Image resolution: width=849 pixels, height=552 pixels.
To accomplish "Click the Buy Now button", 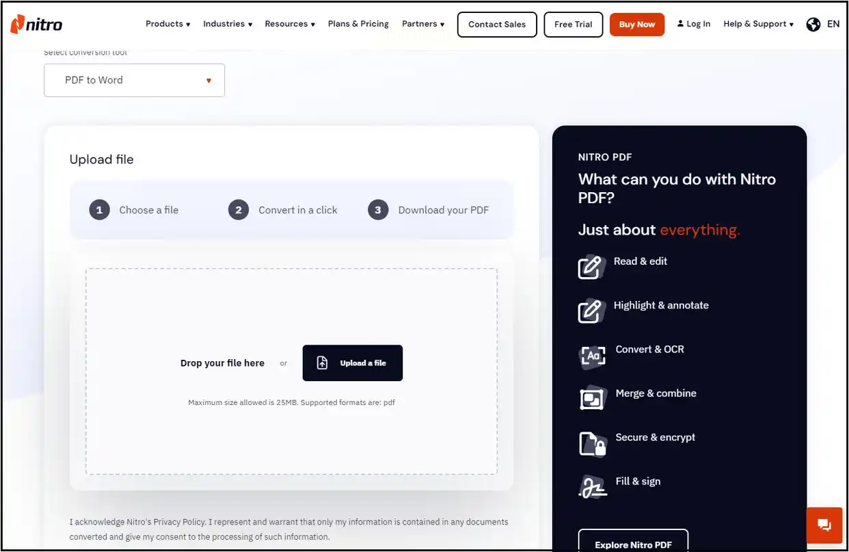I will click(637, 25).
